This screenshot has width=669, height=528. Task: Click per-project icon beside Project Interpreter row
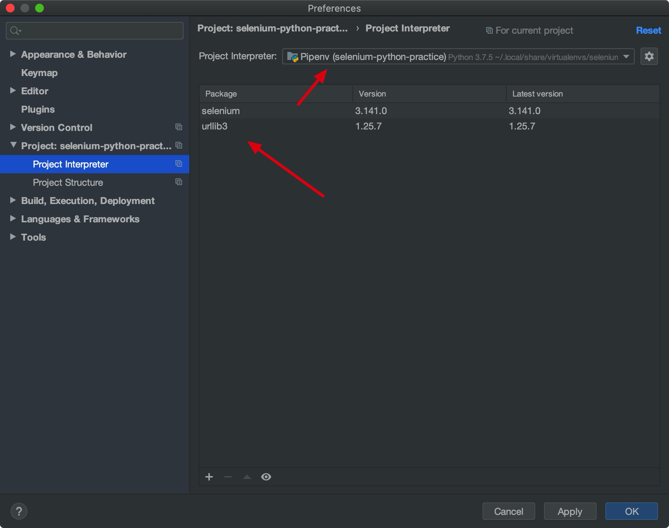[179, 164]
